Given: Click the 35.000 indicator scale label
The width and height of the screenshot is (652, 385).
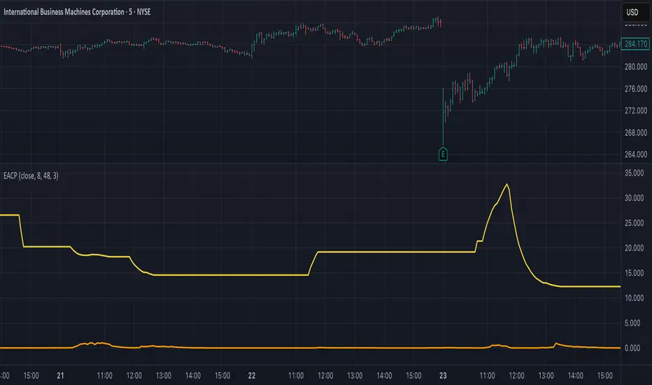Looking at the screenshot, I should pyautogui.click(x=636, y=172).
